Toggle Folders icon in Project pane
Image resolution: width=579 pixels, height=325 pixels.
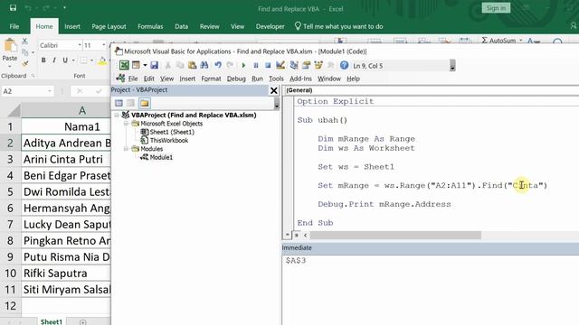[145, 103]
